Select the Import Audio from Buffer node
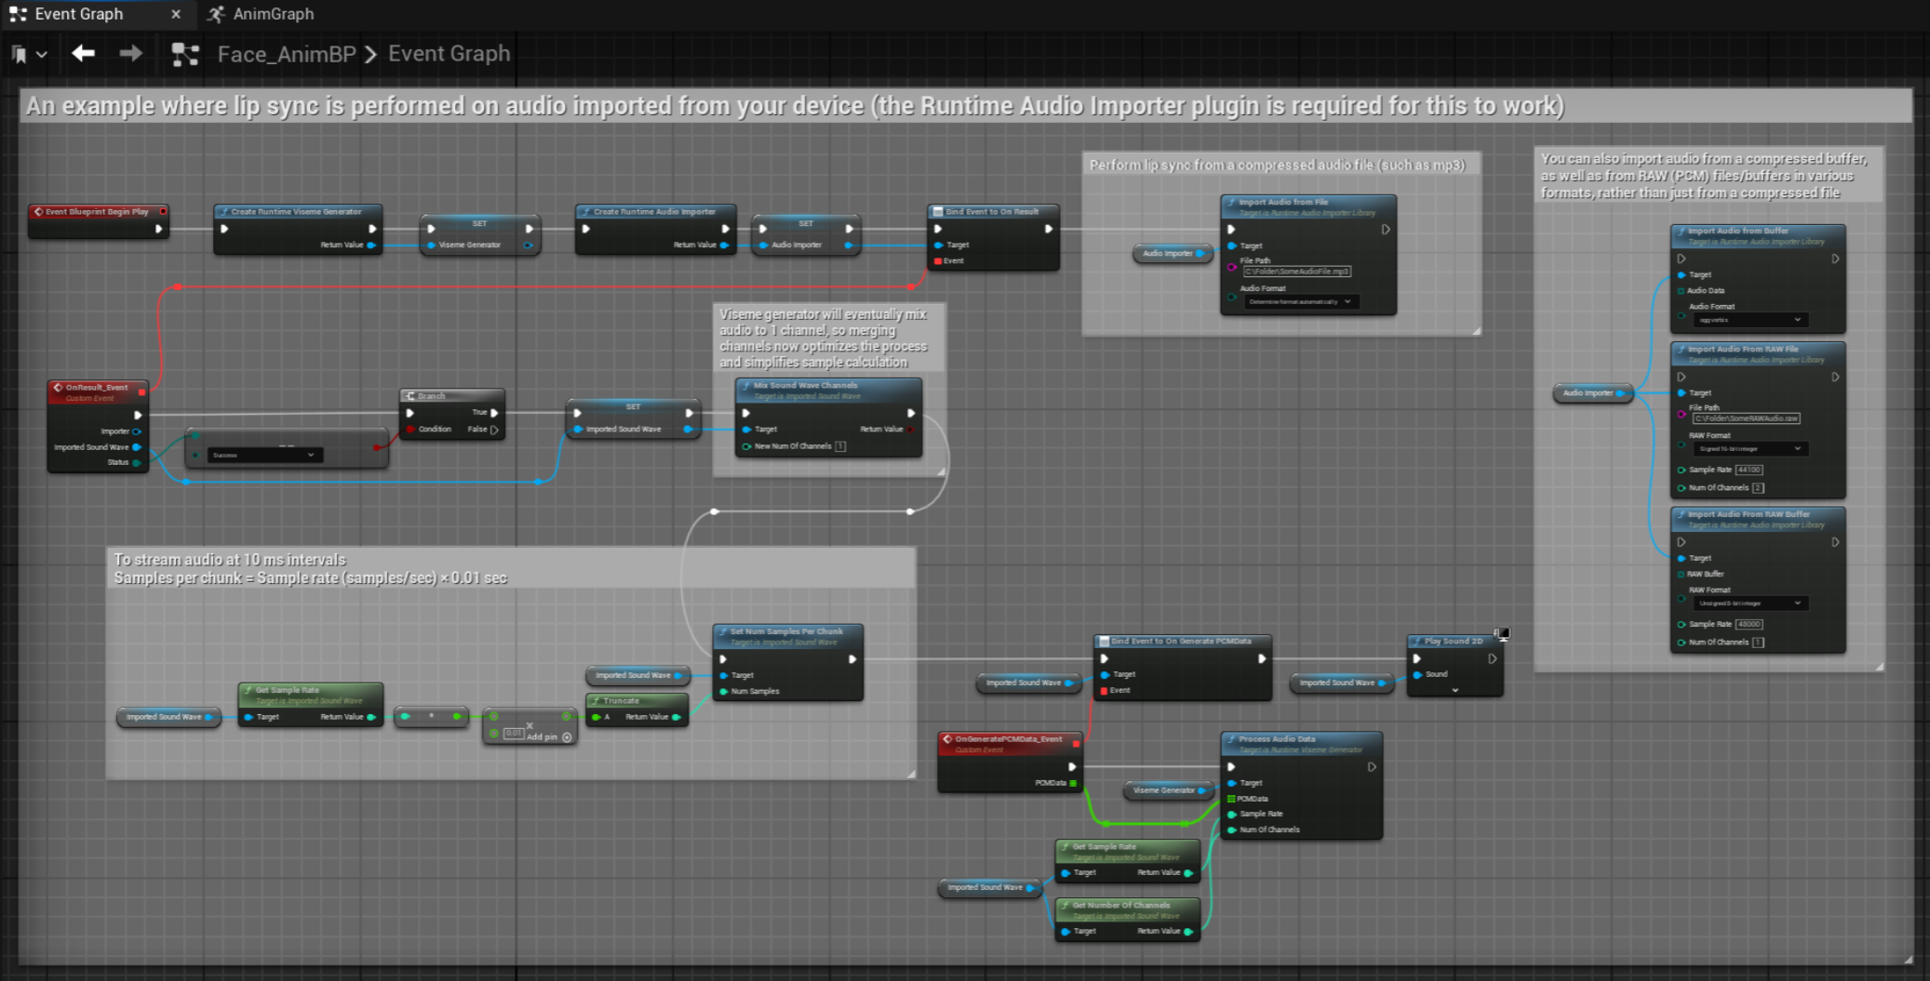The height and width of the screenshot is (981, 1930). 1757,277
